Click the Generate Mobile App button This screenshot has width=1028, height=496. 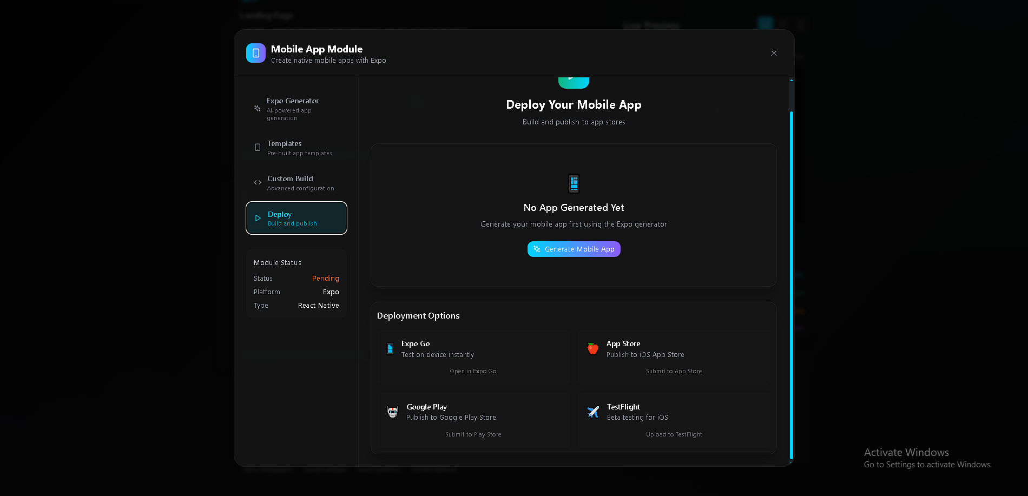[574, 249]
